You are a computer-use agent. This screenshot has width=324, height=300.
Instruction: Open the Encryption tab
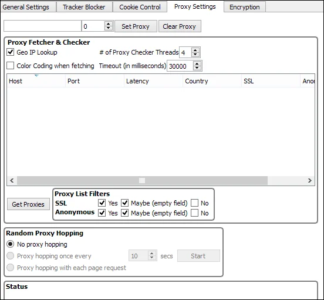[x=245, y=7]
